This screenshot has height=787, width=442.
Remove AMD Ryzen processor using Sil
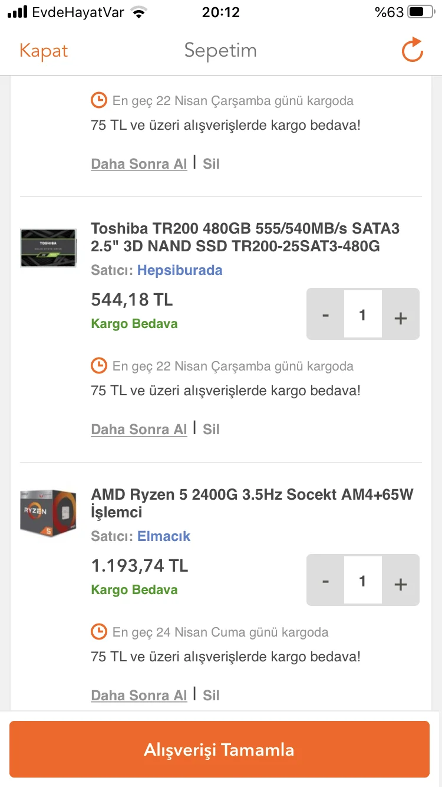point(211,696)
